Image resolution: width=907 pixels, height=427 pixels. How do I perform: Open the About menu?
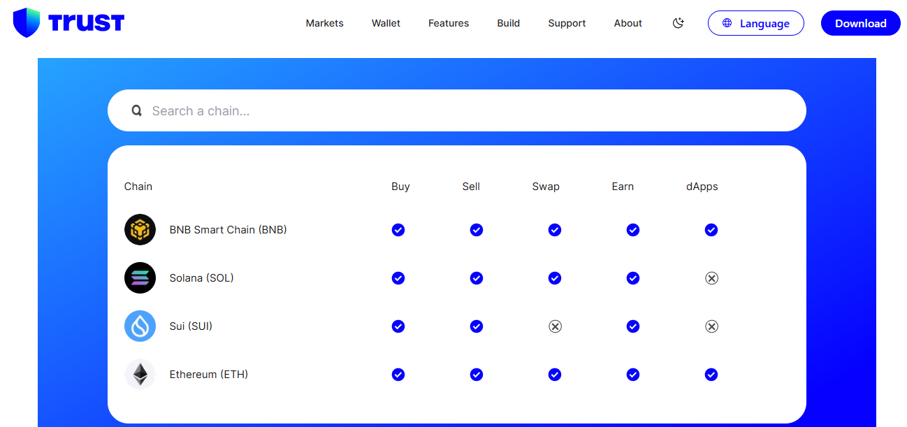tap(627, 23)
